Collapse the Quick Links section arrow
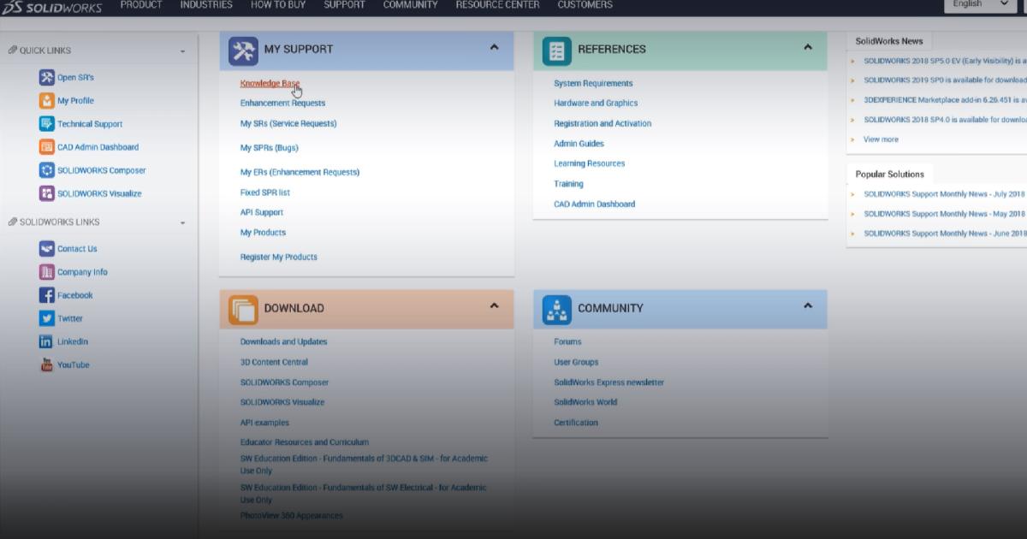 [x=182, y=51]
